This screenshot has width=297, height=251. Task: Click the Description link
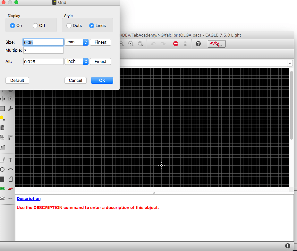pyautogui.click(x=29, y=198)
